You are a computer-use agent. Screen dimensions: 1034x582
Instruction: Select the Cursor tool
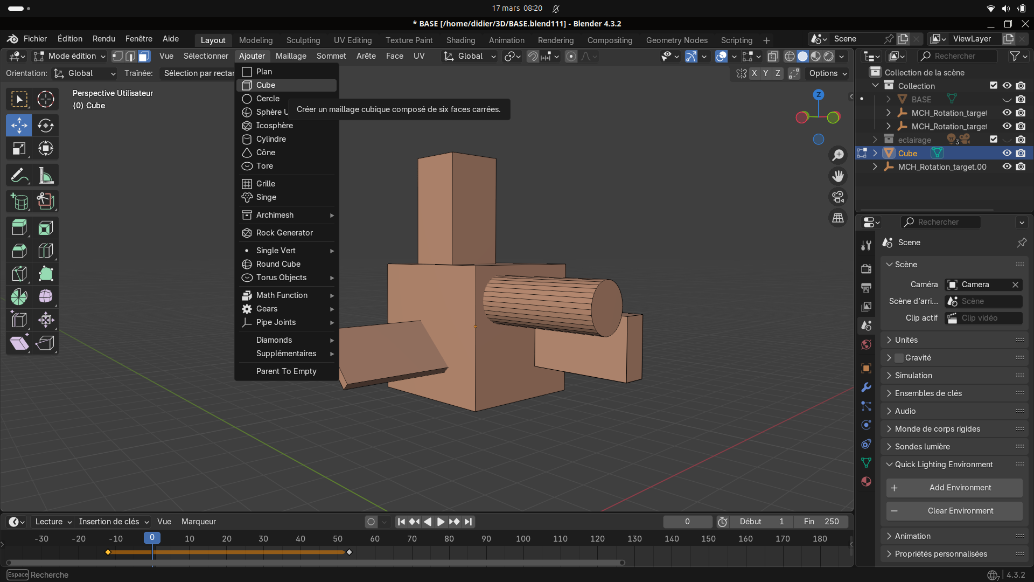pyautogui.click(x=46, y=99)
